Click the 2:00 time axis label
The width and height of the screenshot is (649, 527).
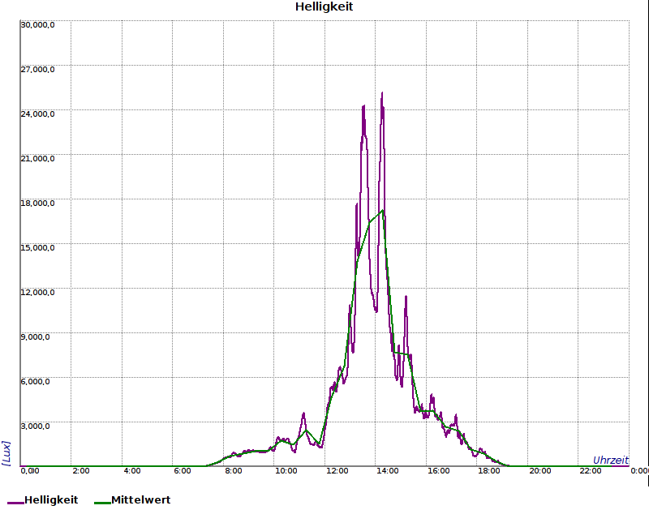[81, 471]
